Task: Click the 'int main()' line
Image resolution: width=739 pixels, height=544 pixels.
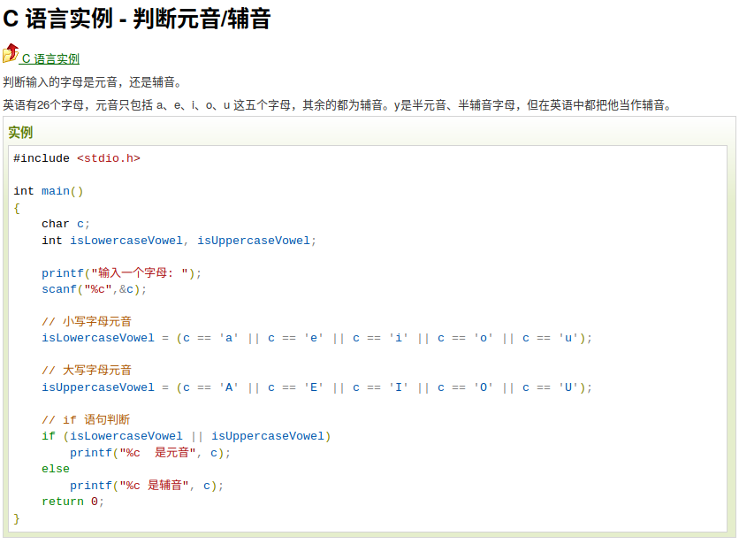Action: pyautogui.click(x=48, y=191)
